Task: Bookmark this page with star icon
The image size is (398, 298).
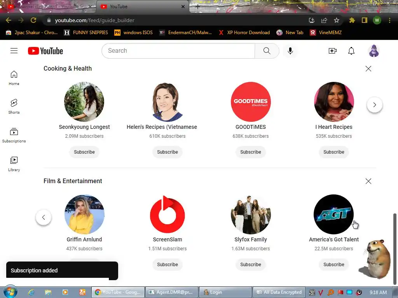Action: pos(337,20)
